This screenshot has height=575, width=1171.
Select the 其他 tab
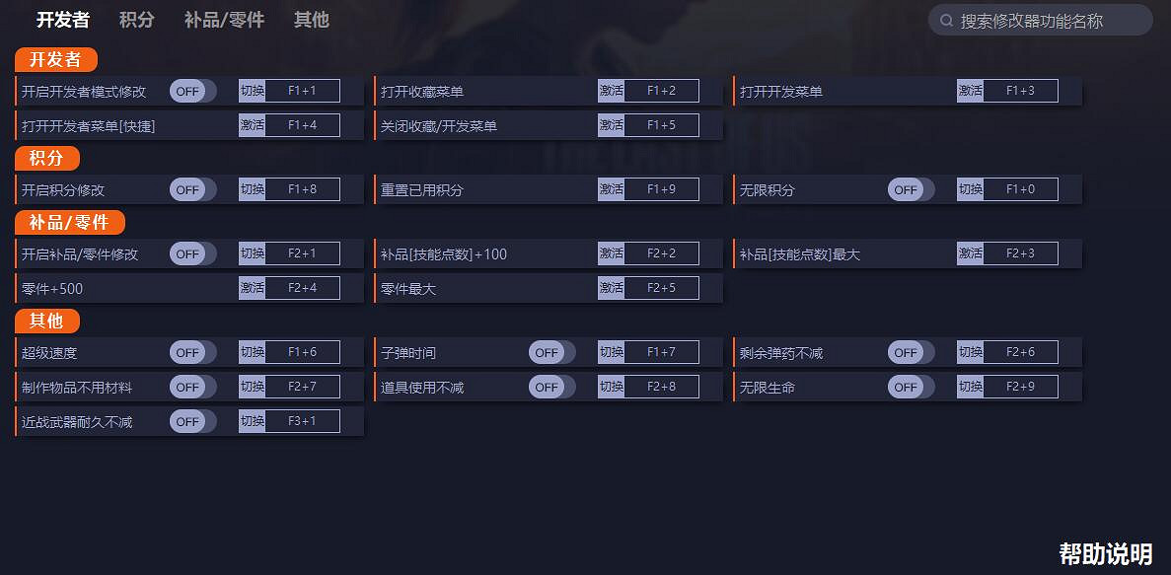pos(311,20)
